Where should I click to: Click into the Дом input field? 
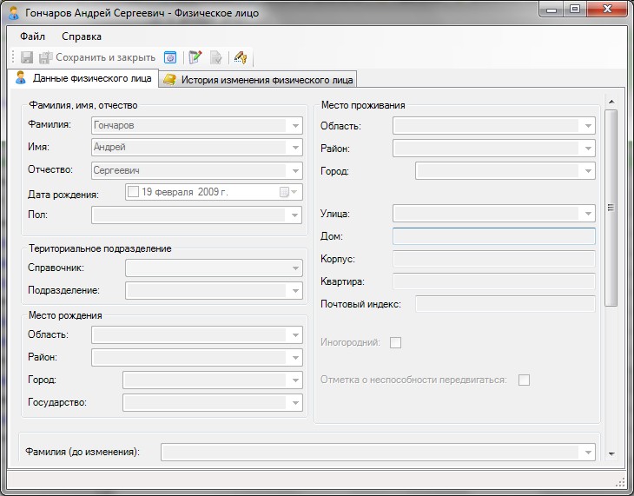[x=493, y=236]
